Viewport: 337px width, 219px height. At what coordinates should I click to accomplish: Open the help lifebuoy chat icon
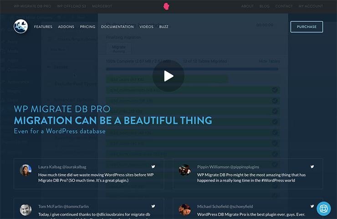[x=324, y=209]
